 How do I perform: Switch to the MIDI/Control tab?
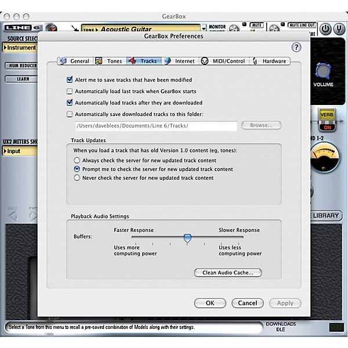coord(223,61)
